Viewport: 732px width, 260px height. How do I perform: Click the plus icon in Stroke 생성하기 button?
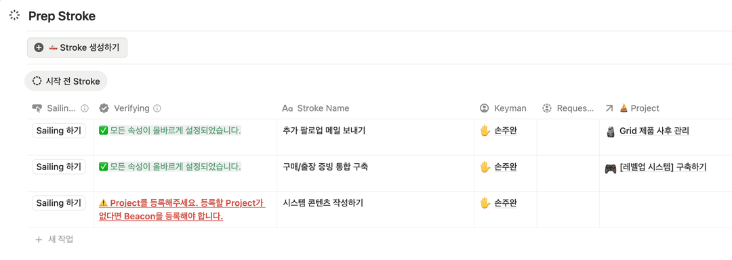39,47
